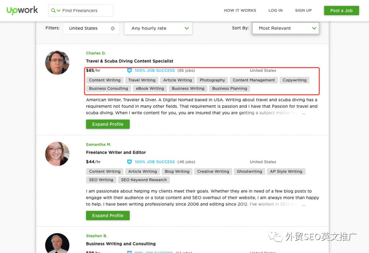The width and height of the screenshot is (369, 253).
Task: Select the Creative Writing skill tag
Action: tap(213, 171)
